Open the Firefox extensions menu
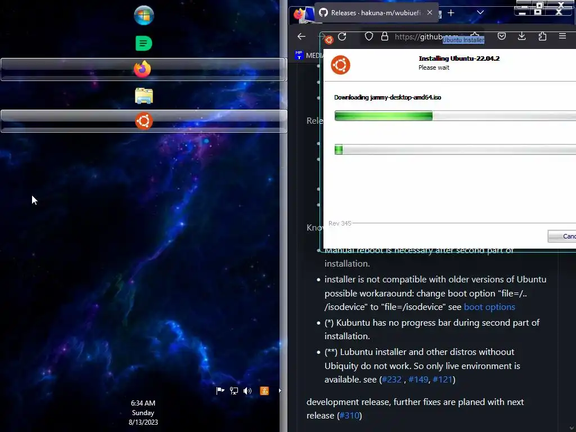 542,36
